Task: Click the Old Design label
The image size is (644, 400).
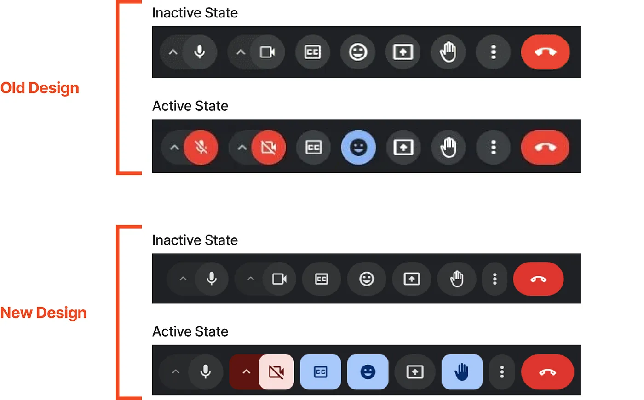Action: [40, 87]
